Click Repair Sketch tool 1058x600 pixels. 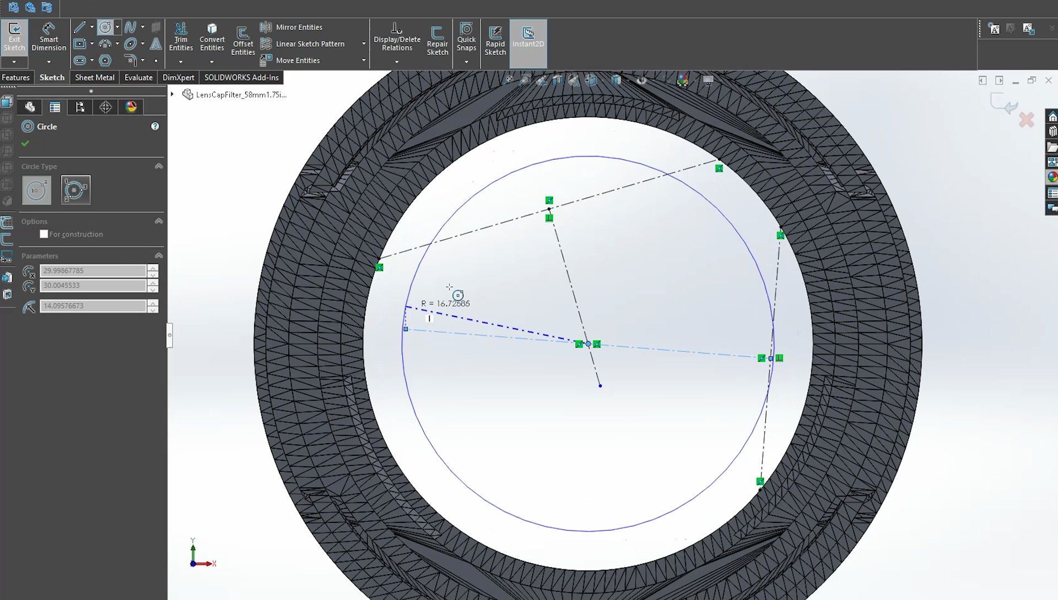pos(438,41)
